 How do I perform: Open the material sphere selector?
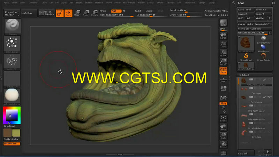point(12,97)
